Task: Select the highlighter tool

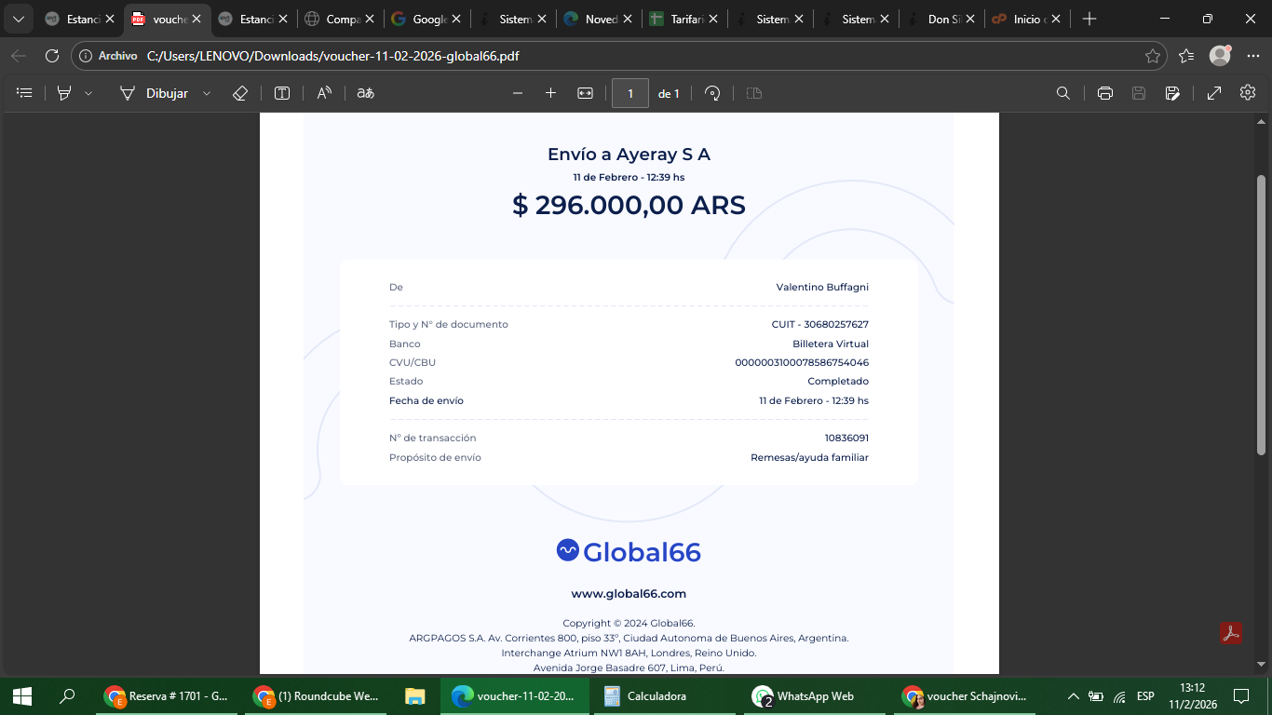Action: (64, 93)
